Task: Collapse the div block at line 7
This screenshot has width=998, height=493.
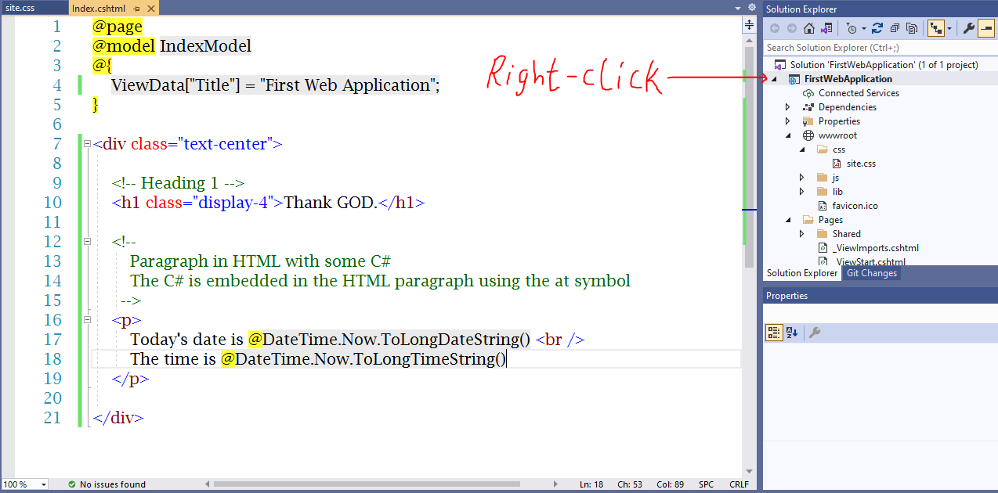Action: pyautogui.click(x=87, y=144)
